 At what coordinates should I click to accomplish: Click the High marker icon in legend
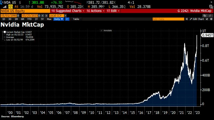[x=5, y=35]
